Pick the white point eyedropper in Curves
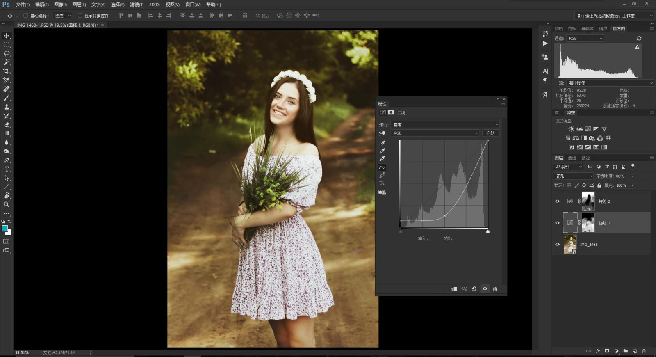656x357 pixels. pyautogui.click(x=382, y=158)
